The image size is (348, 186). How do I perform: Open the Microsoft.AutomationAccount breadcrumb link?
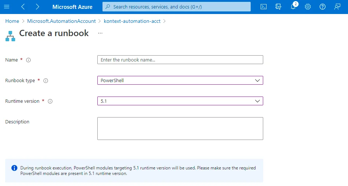pos(61,21)
